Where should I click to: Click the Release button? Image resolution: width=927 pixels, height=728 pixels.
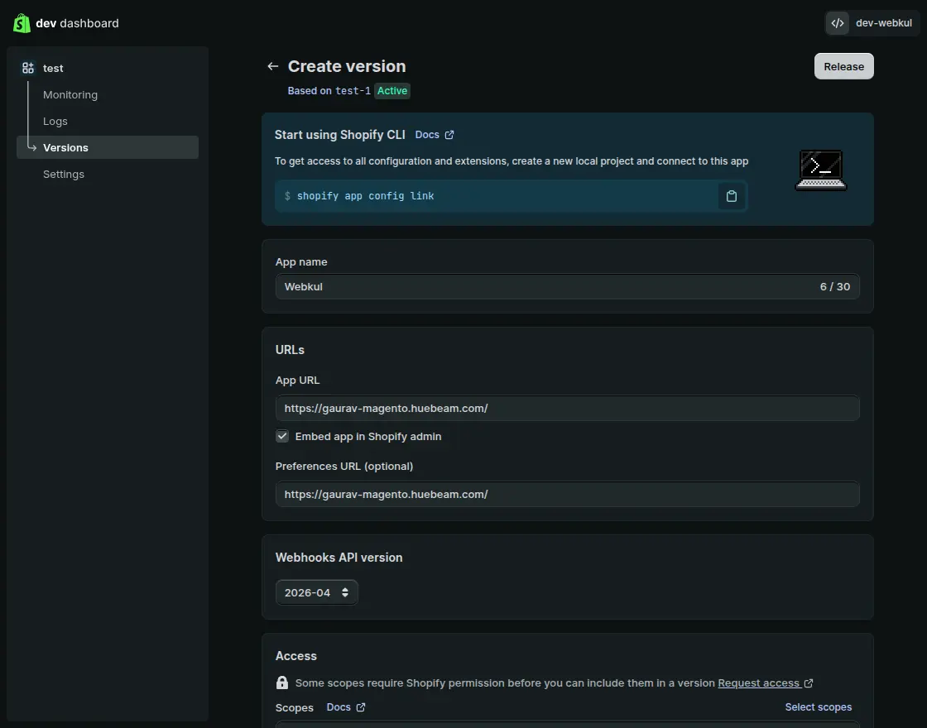coord(843,66)
